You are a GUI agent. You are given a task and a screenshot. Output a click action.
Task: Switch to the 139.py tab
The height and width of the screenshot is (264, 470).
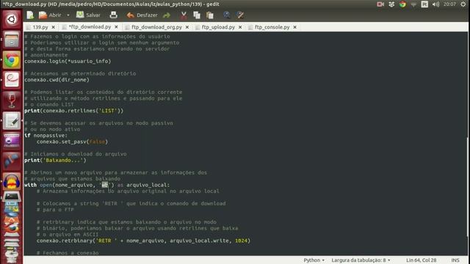pos(40,27)
